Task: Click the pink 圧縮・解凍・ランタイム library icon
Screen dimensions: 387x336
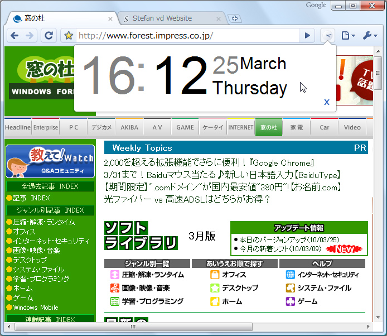Action: pos(115,275)
